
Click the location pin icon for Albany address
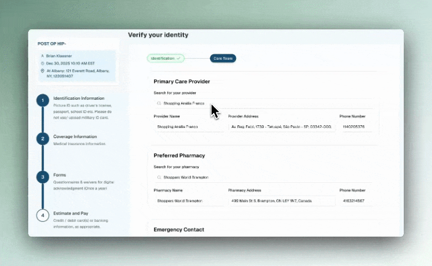tap(43, 71)
